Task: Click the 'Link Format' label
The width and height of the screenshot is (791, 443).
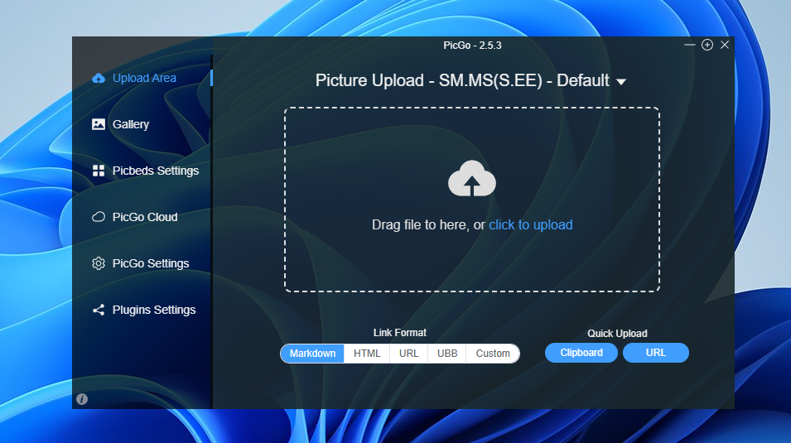Action: [399, 333]
